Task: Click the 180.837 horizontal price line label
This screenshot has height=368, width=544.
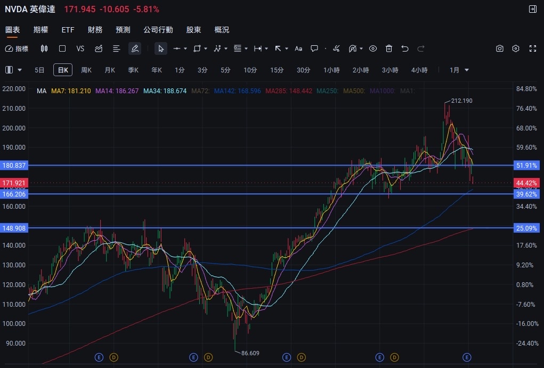Action: (13, 166)
